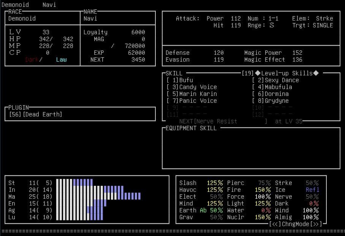
Task: Click the diamond icon after Level-up Skills
Action: pyautogui.click(x=316, y=73)
